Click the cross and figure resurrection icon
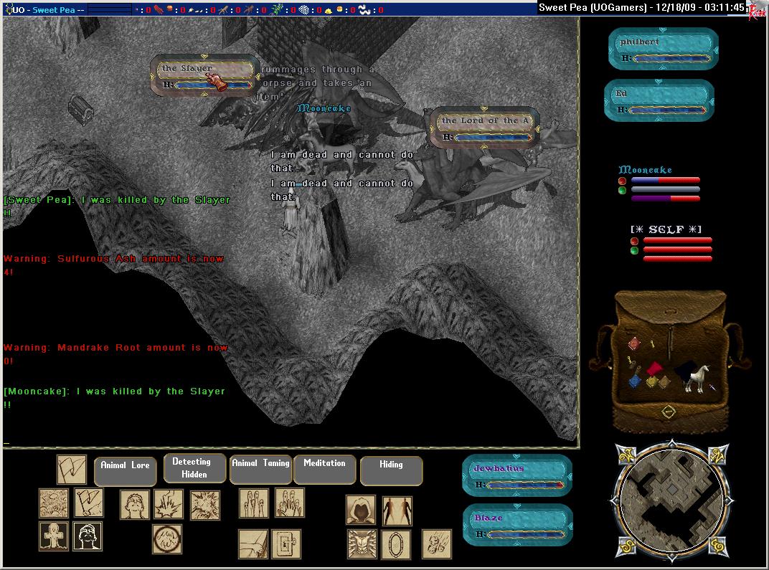 (x=54, y=536)
